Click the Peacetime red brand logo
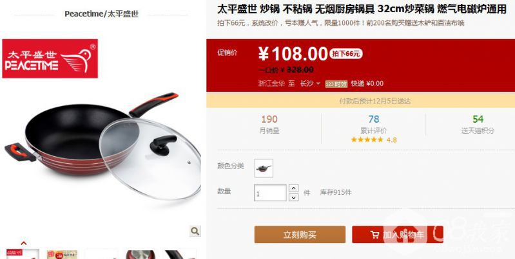This screenshot has height=259, width=515. (50, 58)
